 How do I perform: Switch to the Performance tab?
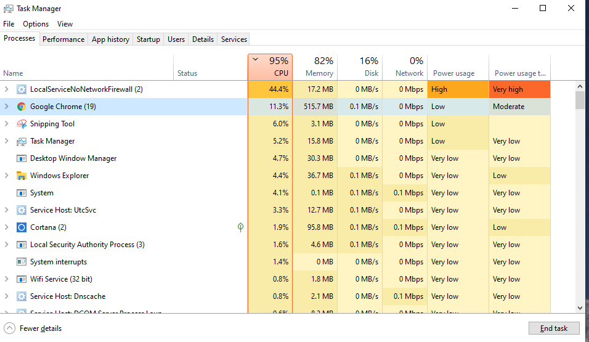pos(63,39)
